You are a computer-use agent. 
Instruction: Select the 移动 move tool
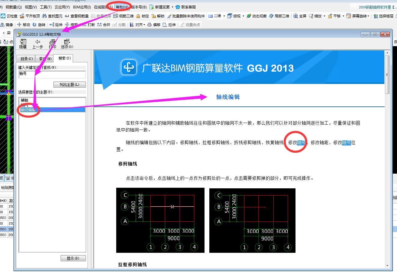[x=23, y=25]
